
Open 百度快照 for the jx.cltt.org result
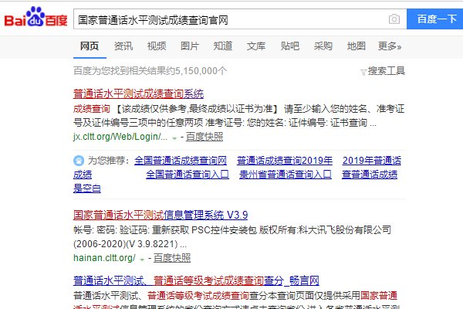[x=204, y=137]
